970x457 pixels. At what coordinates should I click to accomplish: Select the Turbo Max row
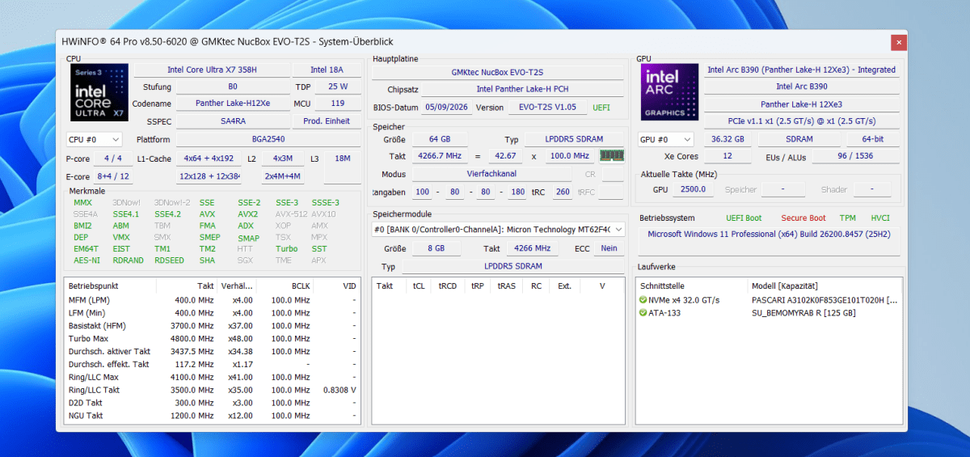point(213,338)
